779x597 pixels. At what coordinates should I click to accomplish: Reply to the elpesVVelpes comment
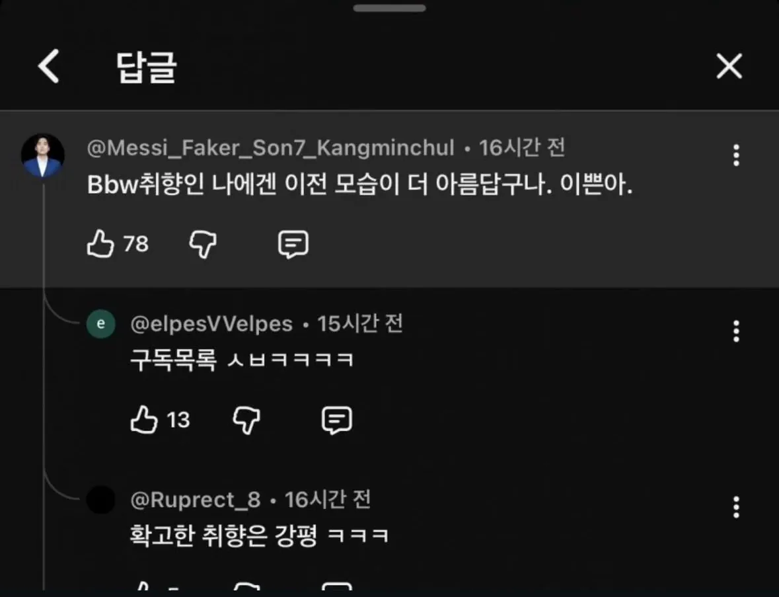pos(337,420)
